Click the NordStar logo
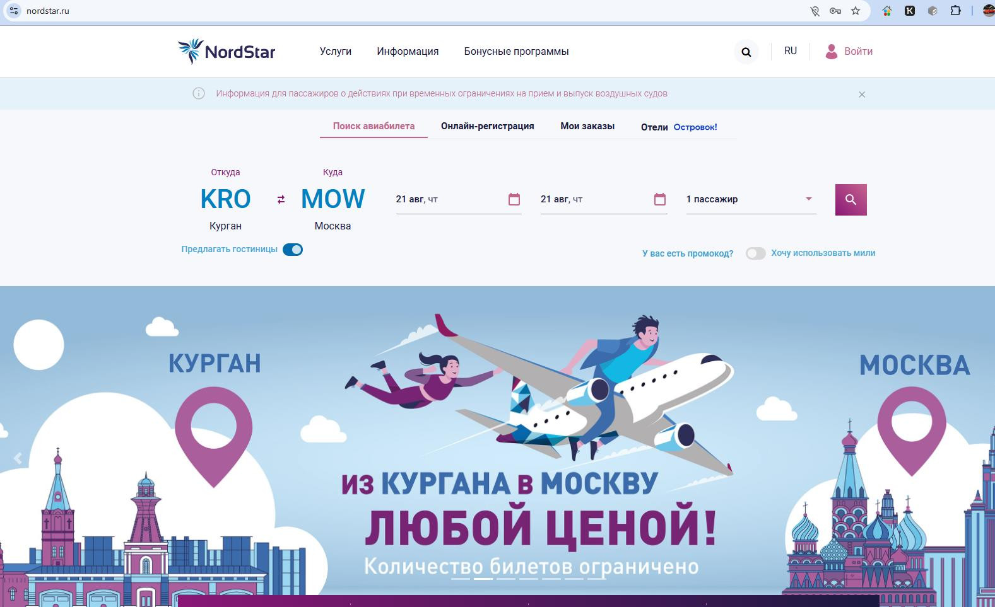This screenshot has height=607, width=995. tap(227, 51)
